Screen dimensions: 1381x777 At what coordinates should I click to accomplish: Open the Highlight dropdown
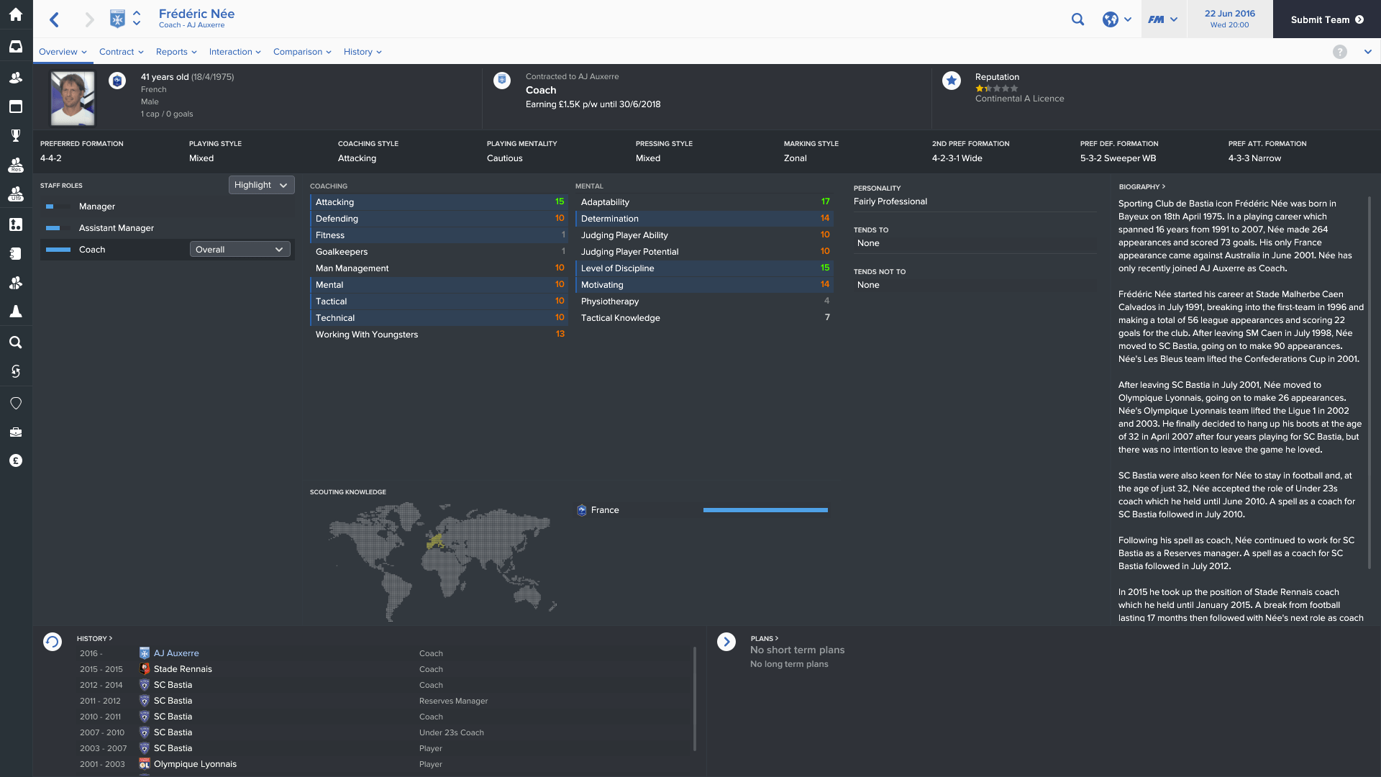pos(261,185)
